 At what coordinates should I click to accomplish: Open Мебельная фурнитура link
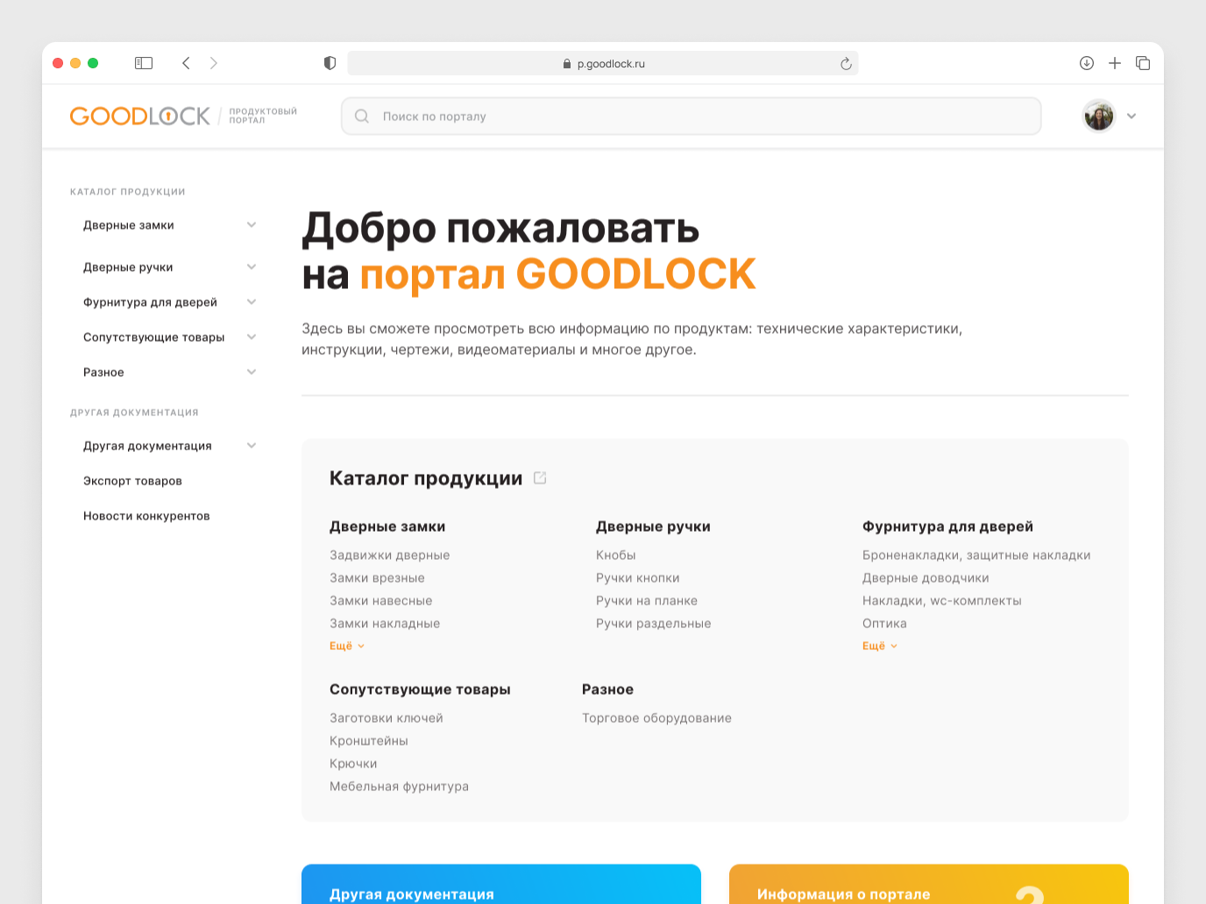[x=399, y=787]
